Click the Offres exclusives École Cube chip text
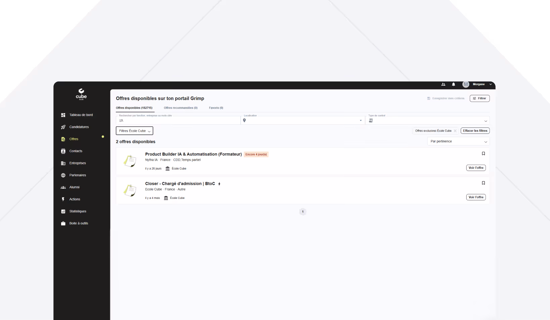 433,131
